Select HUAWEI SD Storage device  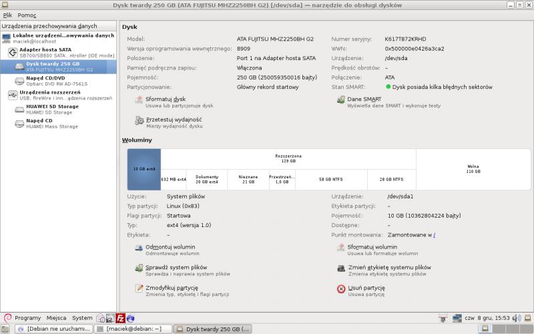(x=52, y=106)
